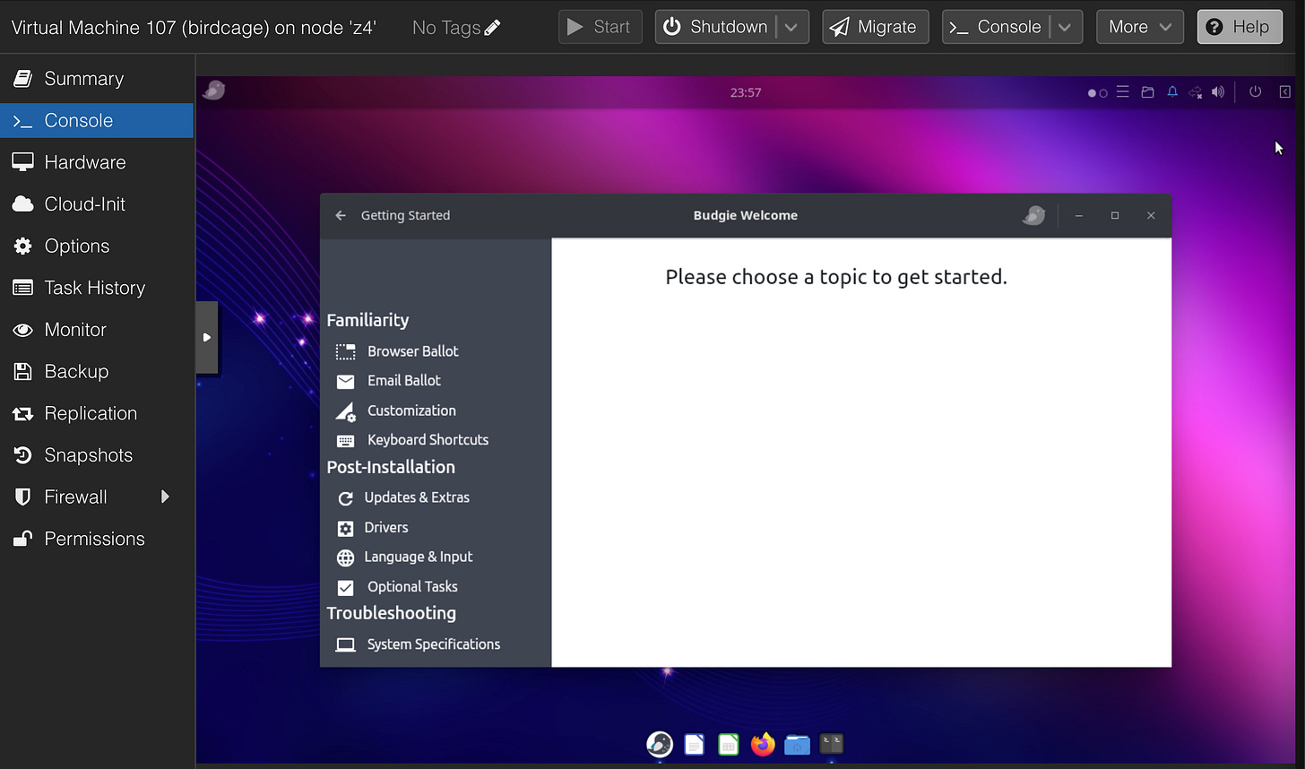1305x769 pixels.
Task: Click the 23:57 clock in the panel
Action: point(746,92)
